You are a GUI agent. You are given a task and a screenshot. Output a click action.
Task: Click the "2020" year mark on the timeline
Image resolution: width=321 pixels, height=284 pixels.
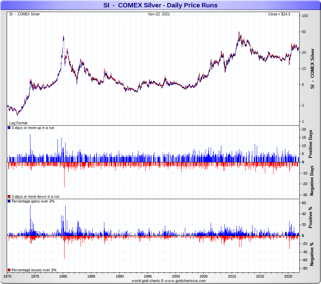tap(289, 277)
